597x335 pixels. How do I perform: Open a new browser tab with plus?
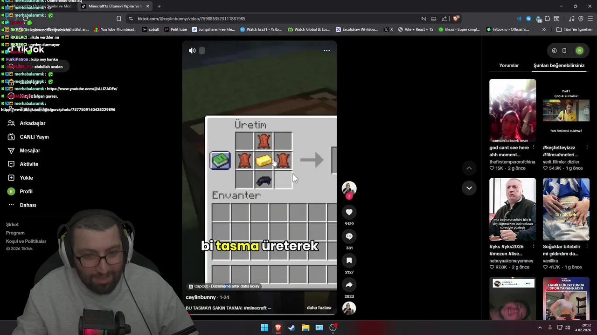click(x=159, y=6)
